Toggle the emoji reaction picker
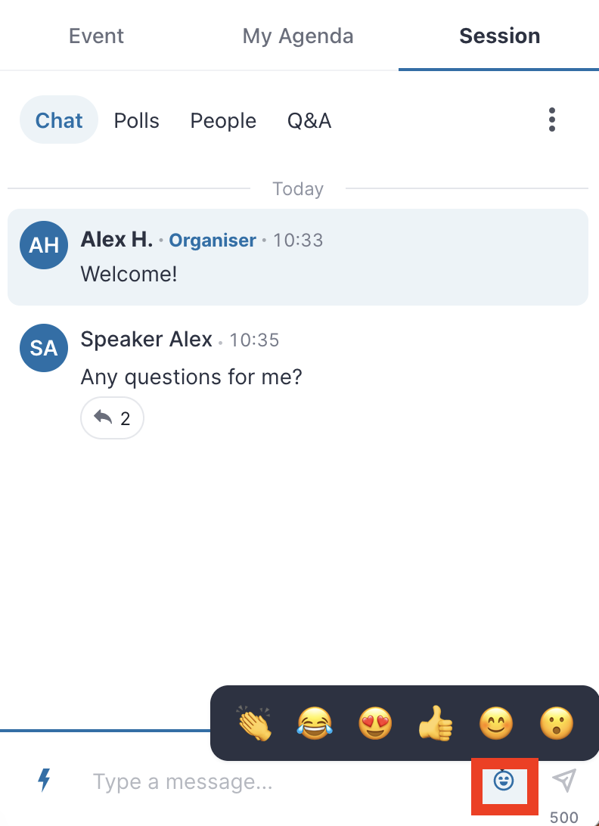599x826 pixels. point(504,780)
